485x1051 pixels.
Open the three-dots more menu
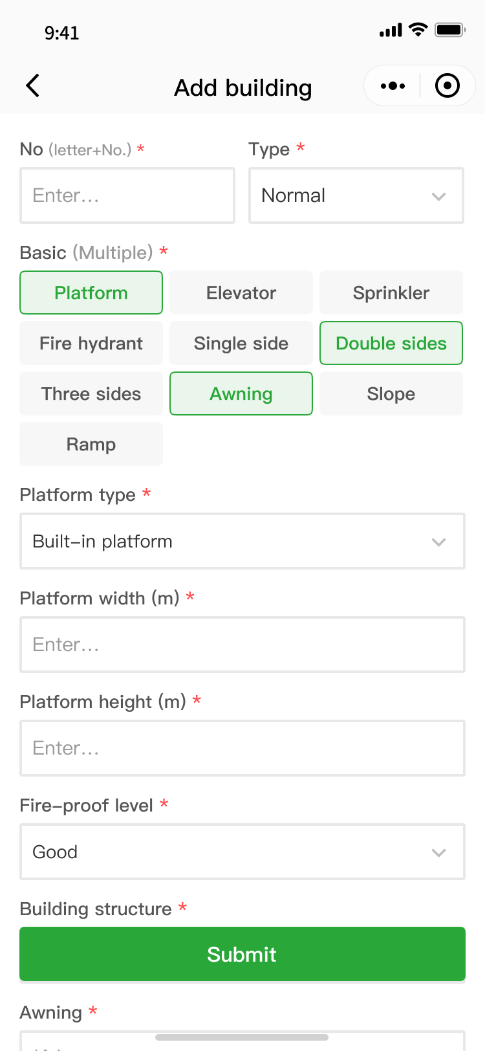(x=393, y=85)
